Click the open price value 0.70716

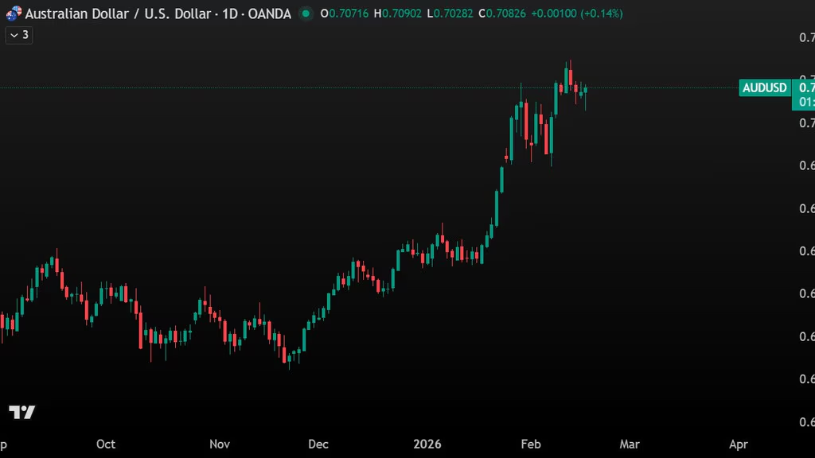click(x=349, y=14)
